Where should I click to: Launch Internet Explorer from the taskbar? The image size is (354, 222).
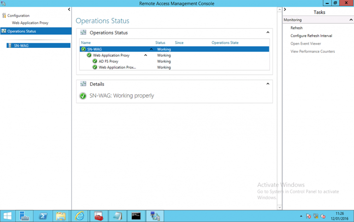pos(80,216)
